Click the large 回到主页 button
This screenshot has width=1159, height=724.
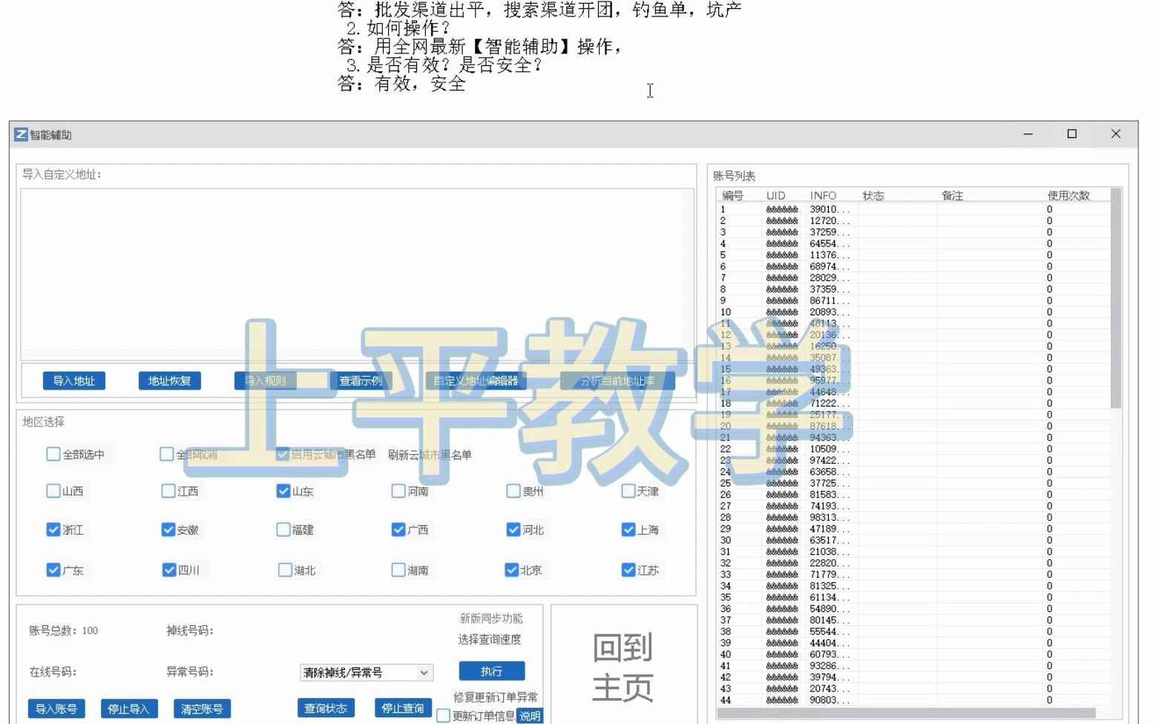pyautogui.click(x=623, y=667)
